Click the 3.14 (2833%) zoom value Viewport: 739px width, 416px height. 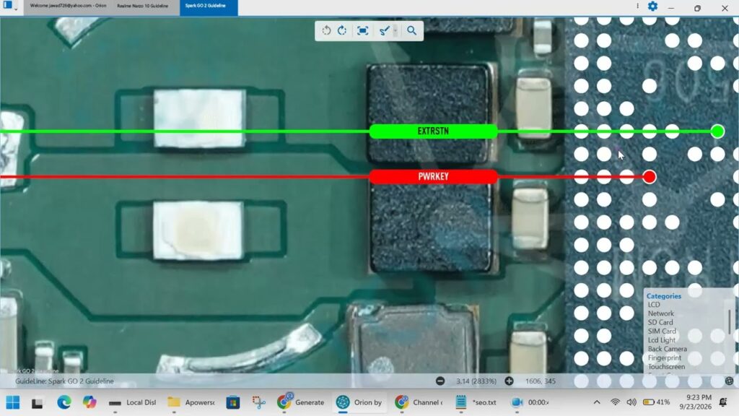(476, 381)
